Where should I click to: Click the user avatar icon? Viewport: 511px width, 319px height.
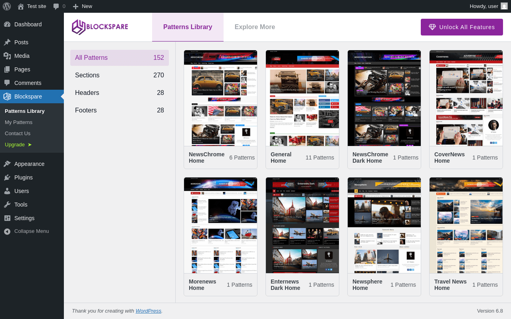504,6
